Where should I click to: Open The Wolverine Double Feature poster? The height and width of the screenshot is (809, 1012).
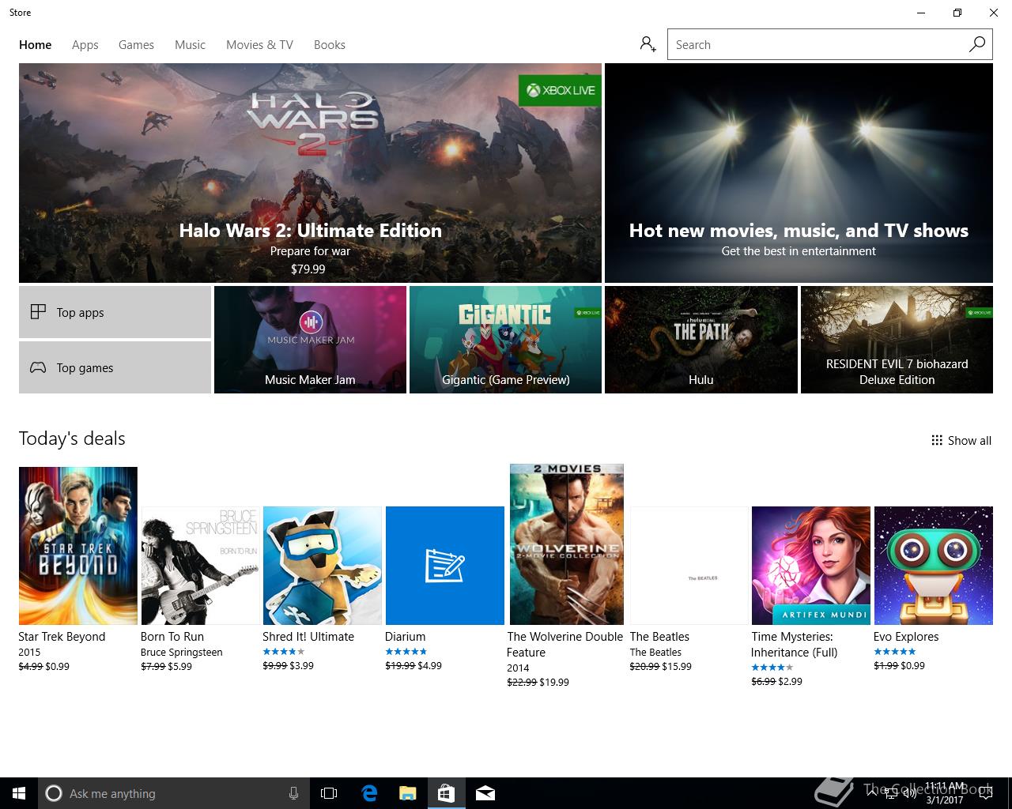point(567,544)
